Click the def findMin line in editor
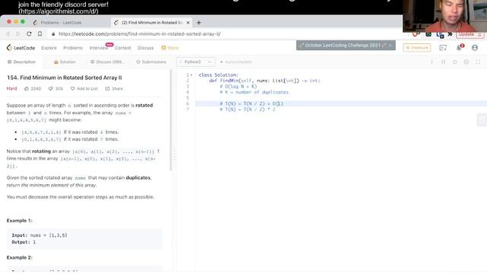This screenshot has height=274, width=487. [265, 81]
